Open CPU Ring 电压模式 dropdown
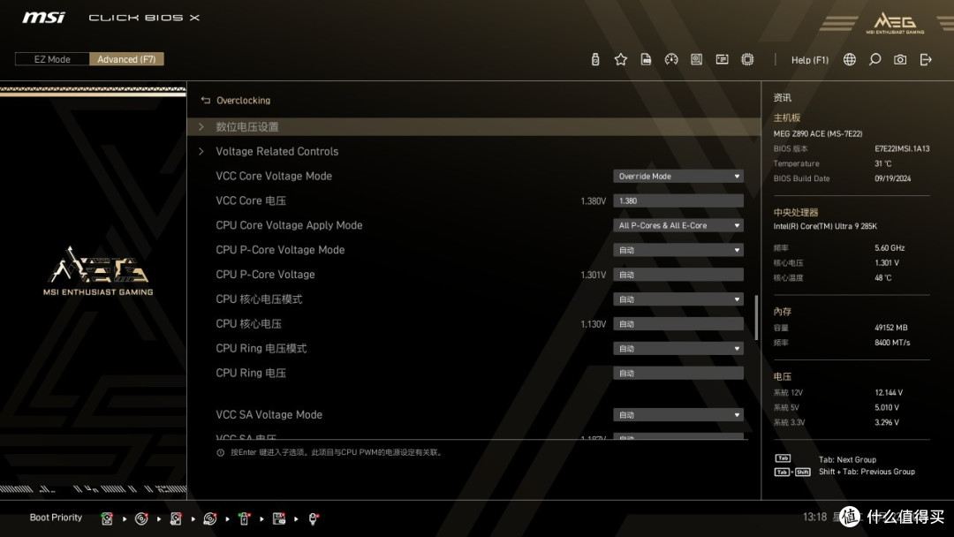The width and height of the screenshot is (954, 537). pos(678,349)
